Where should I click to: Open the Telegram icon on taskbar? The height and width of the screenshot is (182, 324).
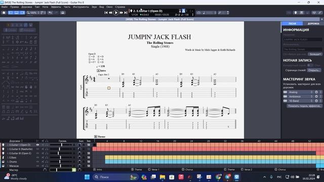pyautogui.click(x=227, y=177)
